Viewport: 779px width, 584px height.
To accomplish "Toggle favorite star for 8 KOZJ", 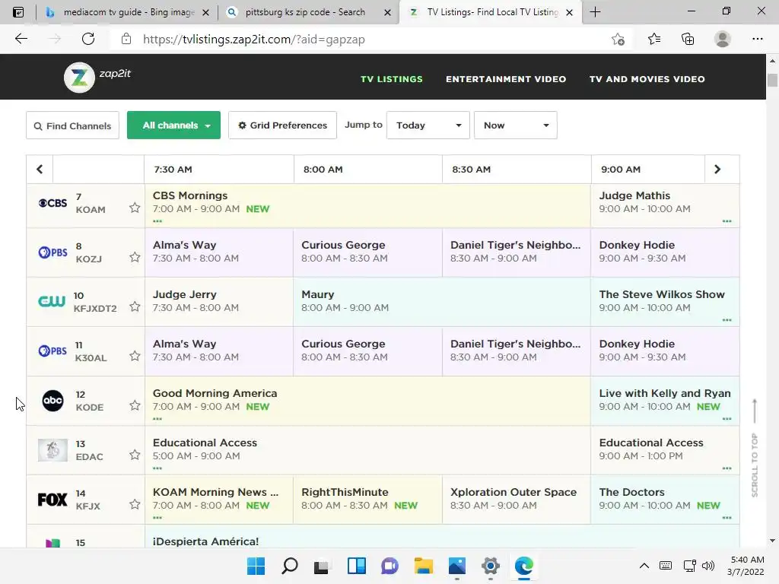I will click(x=135, y=257).
